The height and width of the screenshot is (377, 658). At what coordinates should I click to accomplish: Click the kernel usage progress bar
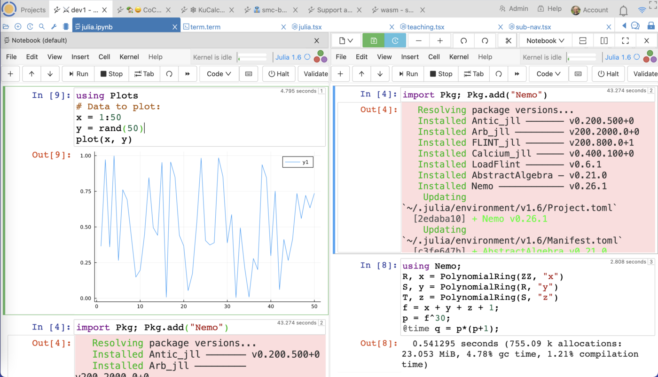(253, 57)
